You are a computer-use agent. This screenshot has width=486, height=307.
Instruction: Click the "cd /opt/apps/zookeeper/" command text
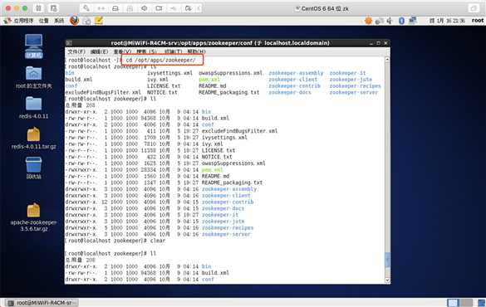pos(160,60)
